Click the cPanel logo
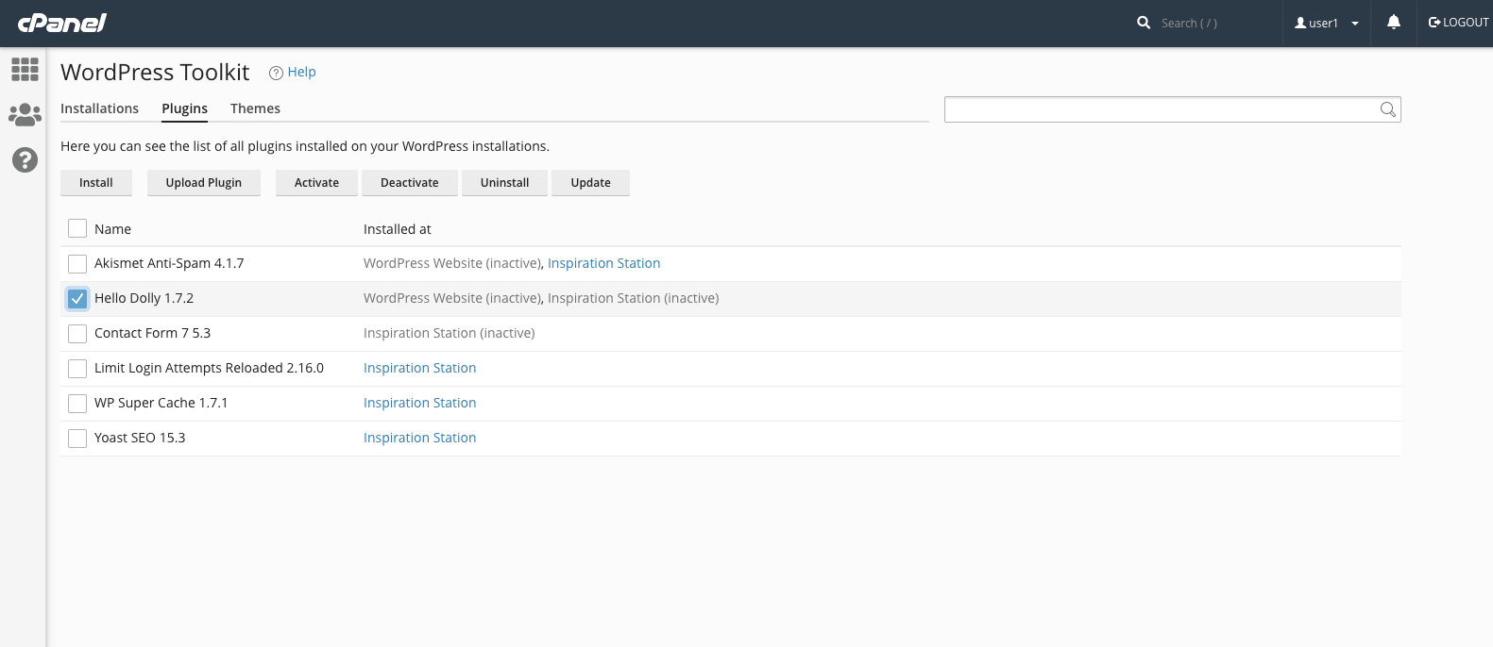Image resolution: width=1493 pixels, height=647 pixels. pos(62,23)
